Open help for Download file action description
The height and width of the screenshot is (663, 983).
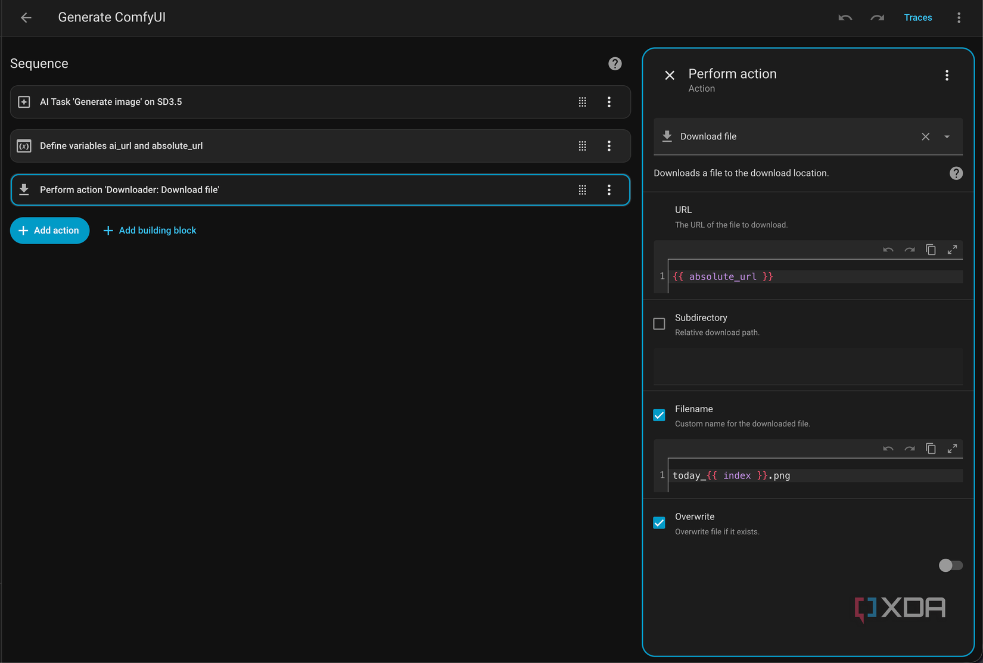[956, 173]
